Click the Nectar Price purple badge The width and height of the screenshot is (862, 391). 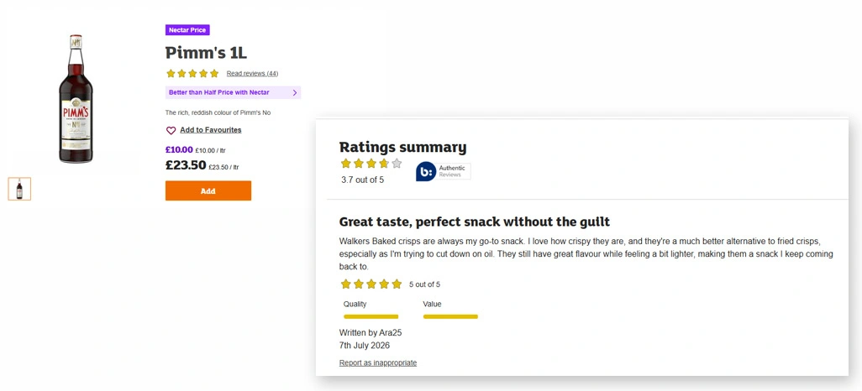[187, 30]
